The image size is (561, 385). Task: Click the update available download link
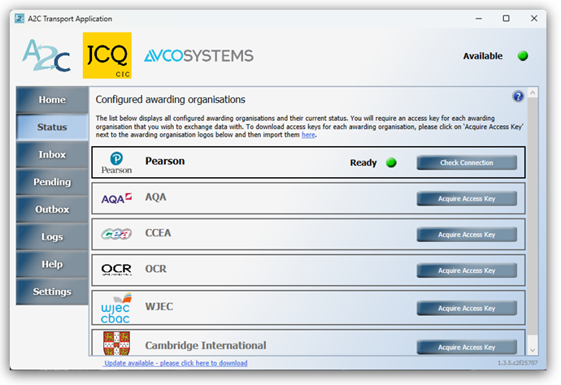(x=176, y=363)
